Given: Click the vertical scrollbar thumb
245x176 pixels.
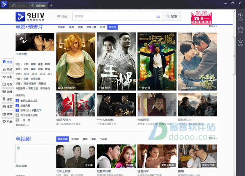Looking at the screenshot, I should click(x=234, y=56).
